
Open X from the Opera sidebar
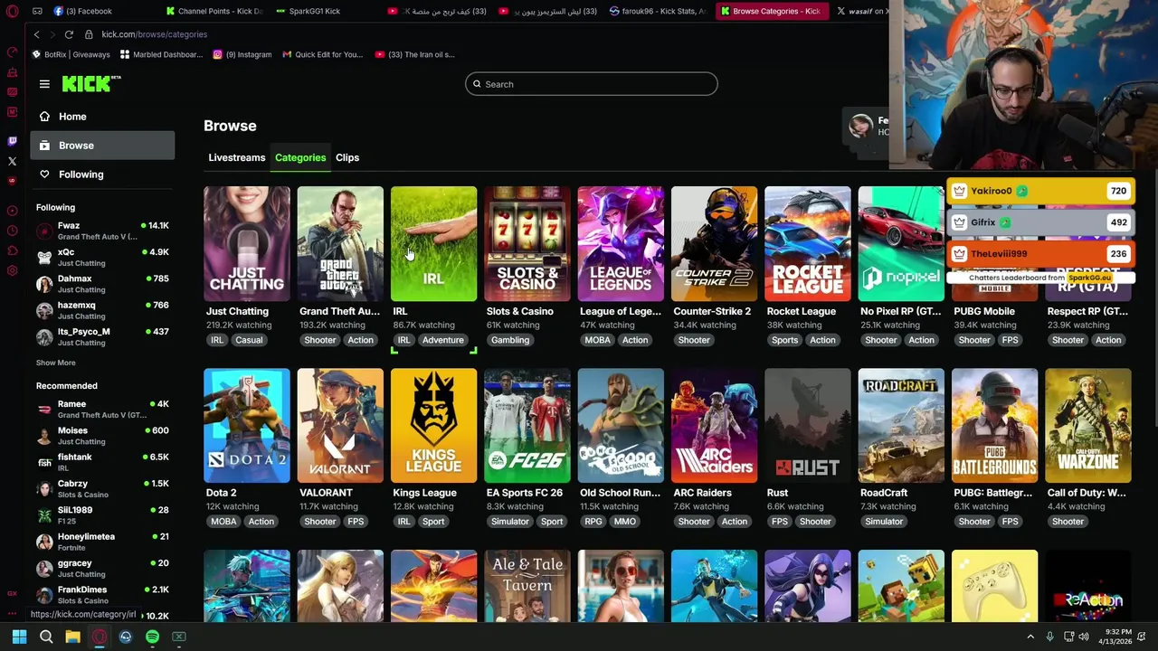pos(12,161)
